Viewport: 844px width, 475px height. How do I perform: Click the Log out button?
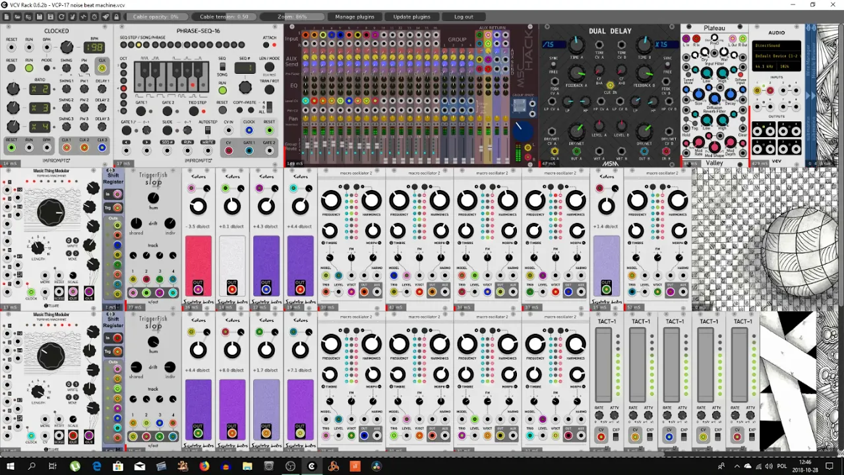click(x=464, y=16)
